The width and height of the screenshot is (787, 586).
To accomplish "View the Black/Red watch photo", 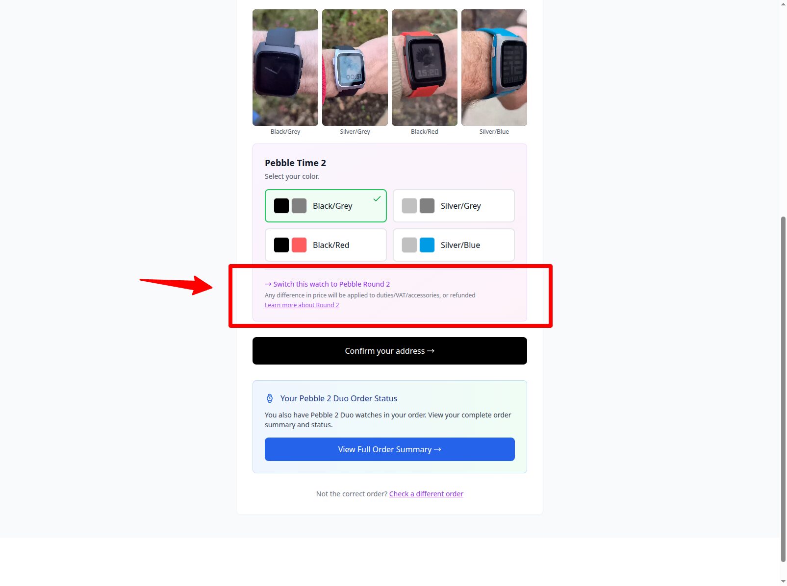I will click(x=425, y=68).
